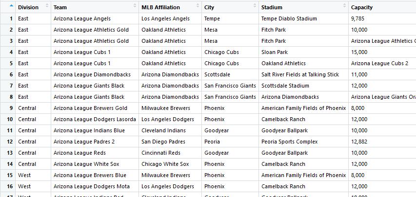Click the blue ascending arrow above row numbers

[11, 6]
